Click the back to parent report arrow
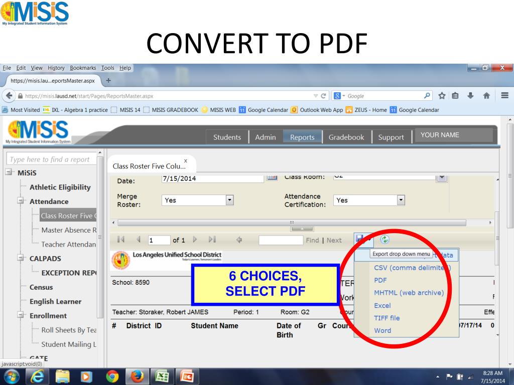The image size is (514, 385). [x=239, y=240]
